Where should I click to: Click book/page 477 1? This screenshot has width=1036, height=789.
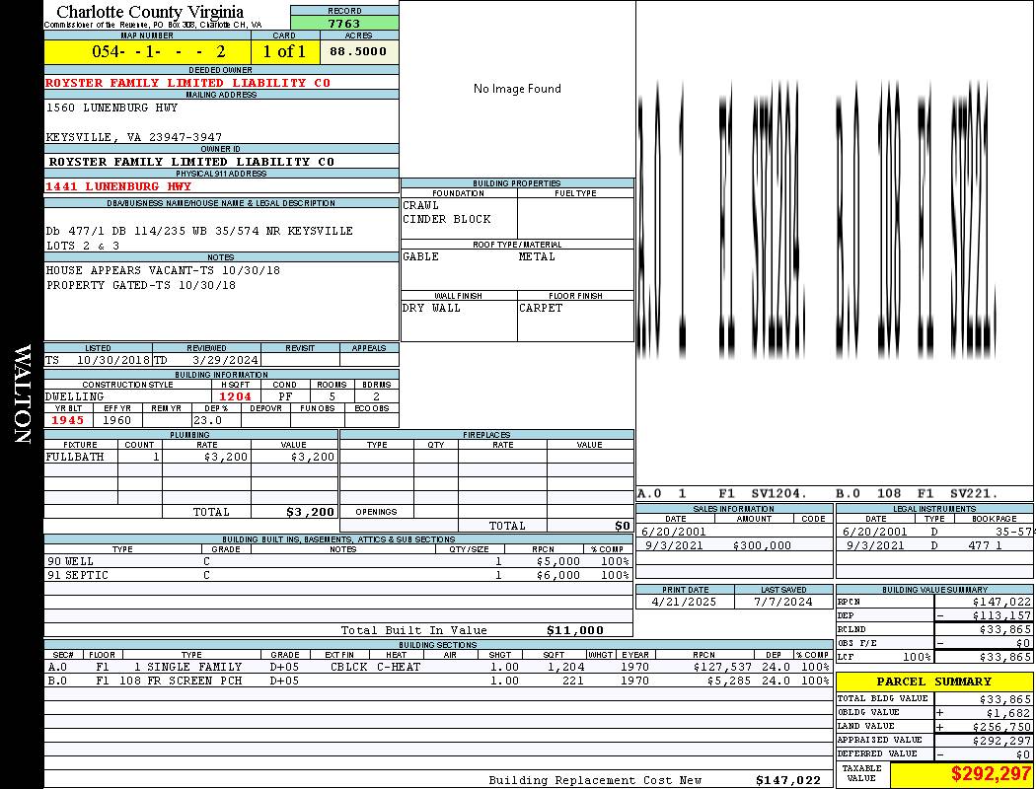(x=986, y=546)
